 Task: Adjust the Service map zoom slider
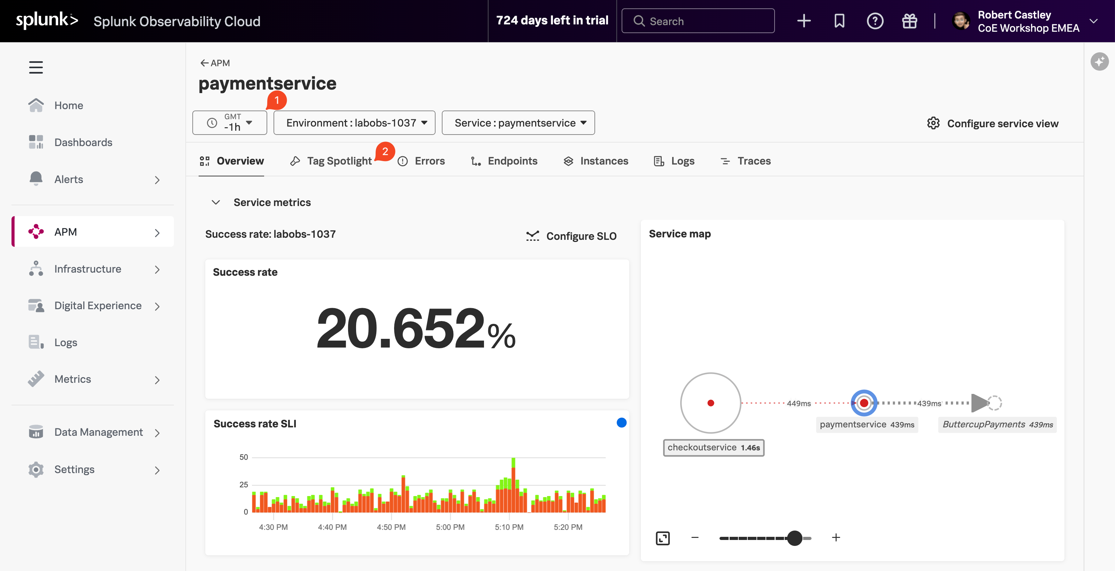[795, 538]
